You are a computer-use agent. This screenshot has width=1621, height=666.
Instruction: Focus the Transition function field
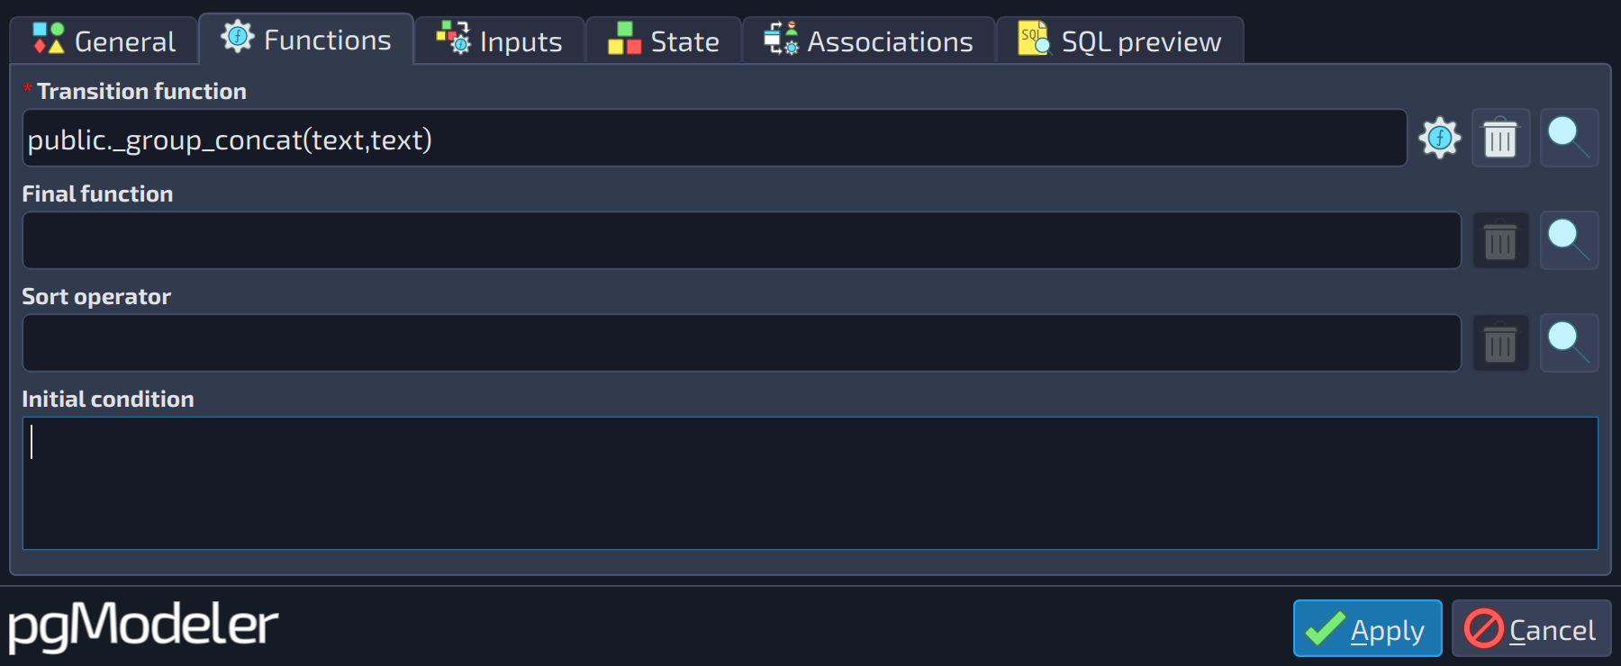click(714, 139)
